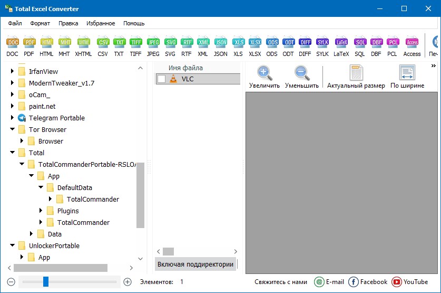
Task: Convert to SVG format
Action: (170, 46)
